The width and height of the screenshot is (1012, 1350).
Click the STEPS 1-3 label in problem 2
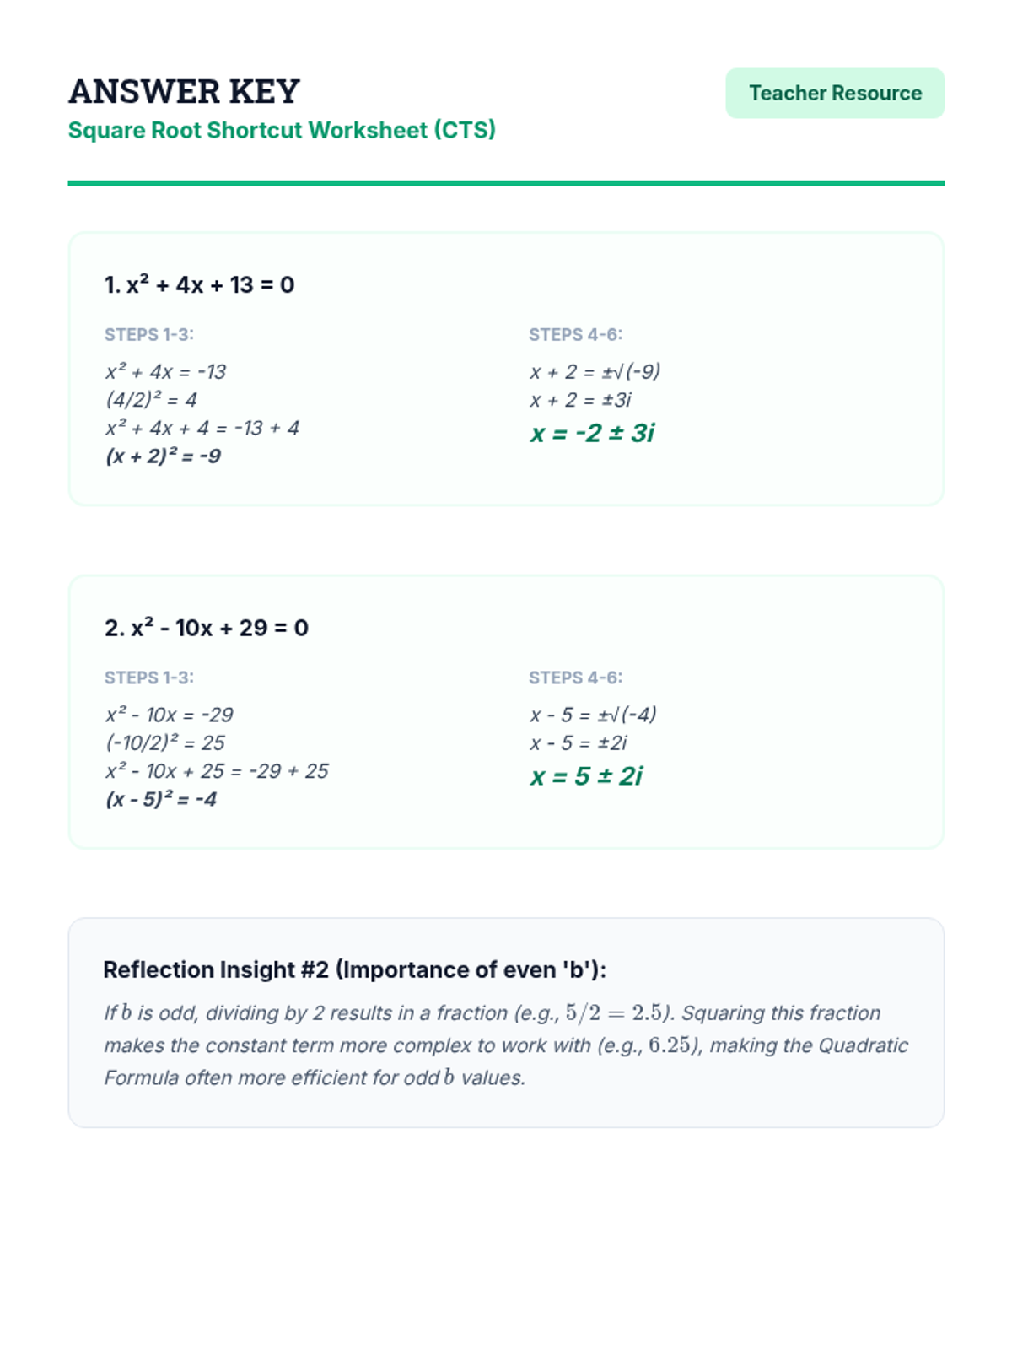tap(149, 678)
